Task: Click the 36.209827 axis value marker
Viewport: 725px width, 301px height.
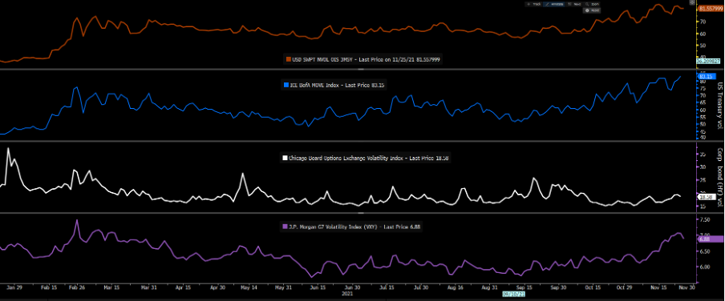Action: point(708,61)
